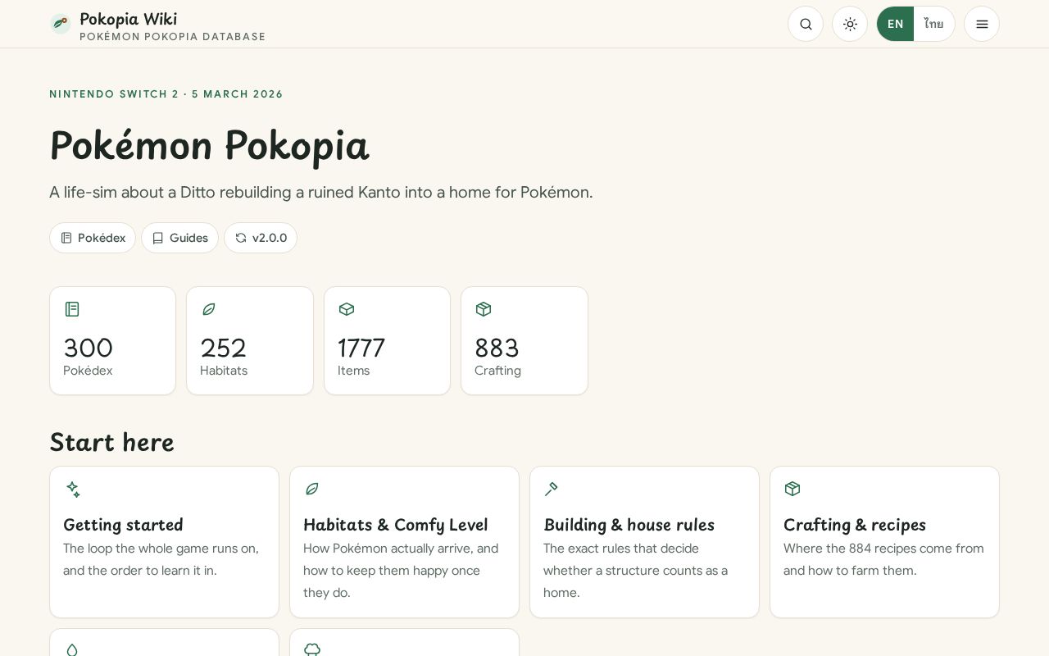Click the tree icon card below

click(x=404, y=643)
